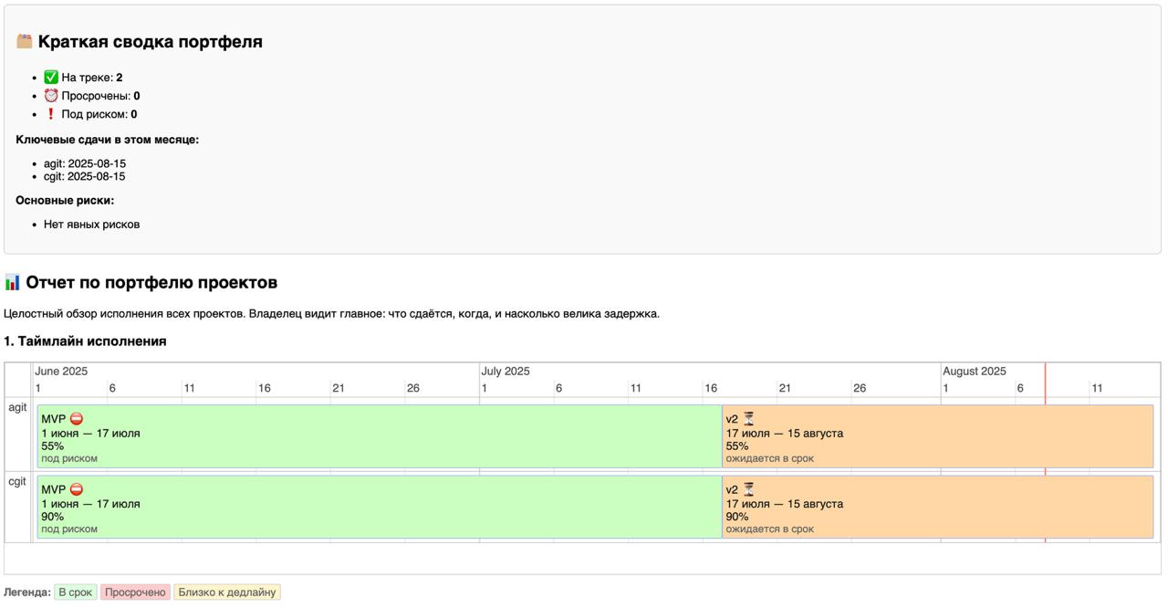Select the cgit row label in timeline
This screenshot has width=1168, height=608.
[18, 481]
